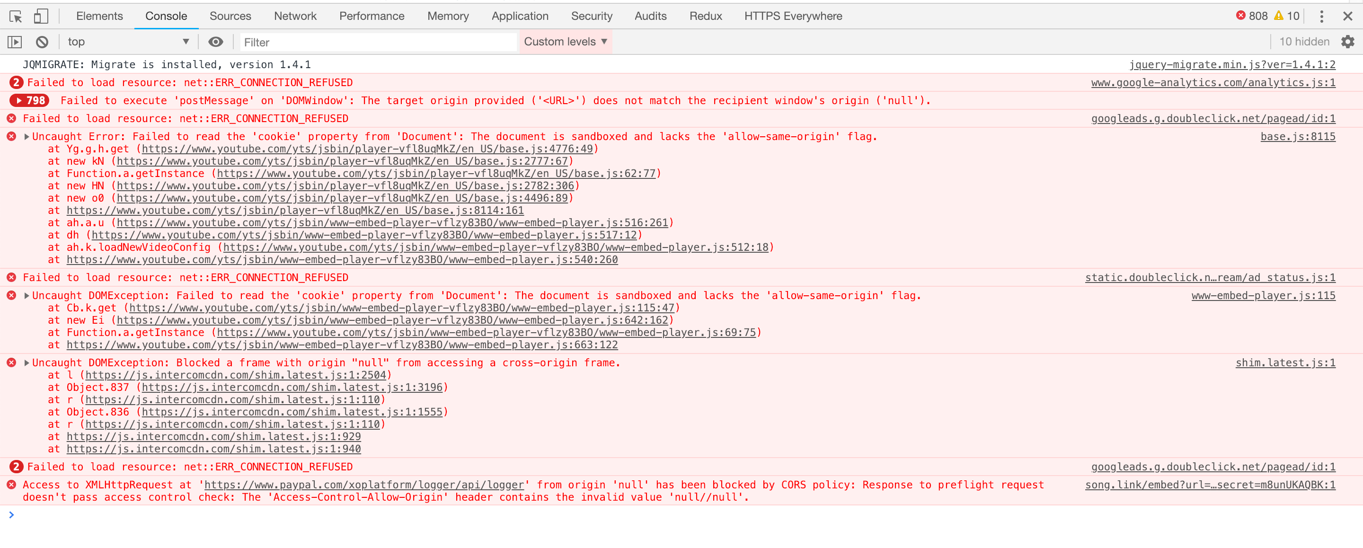The image size is (1363, 548).
Task: Open the shim.latest.js:1 source link
Action: coord(1285,363)
